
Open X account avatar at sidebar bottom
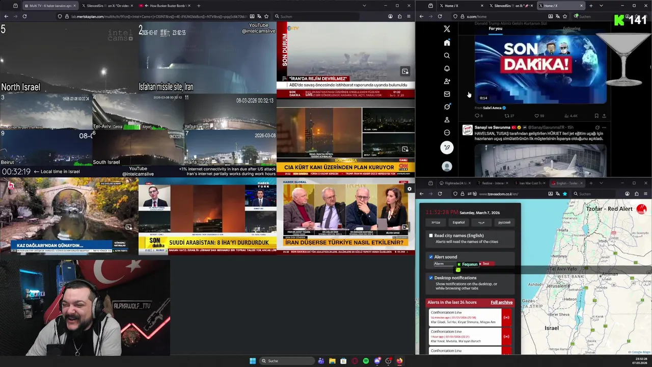[447, 166]
